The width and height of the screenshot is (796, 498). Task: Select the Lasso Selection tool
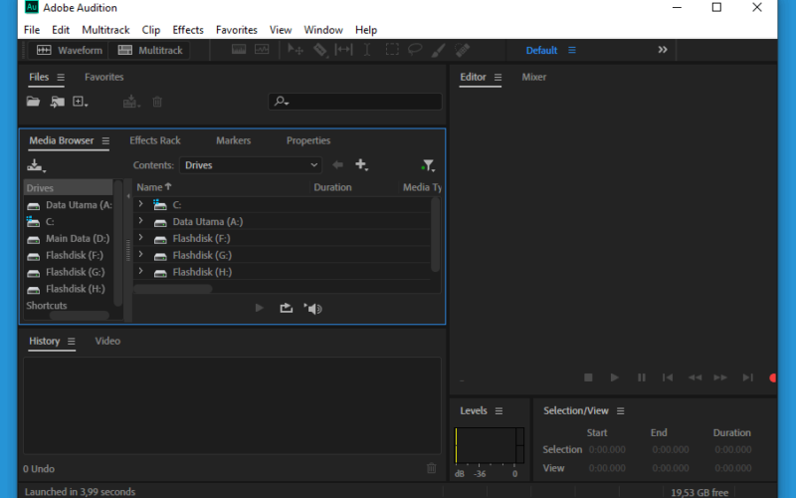pyautogui.click(x=415, y=49)
